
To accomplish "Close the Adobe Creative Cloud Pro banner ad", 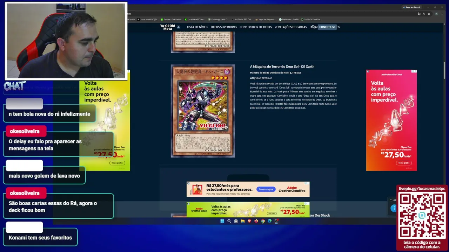I will (308, 183).
